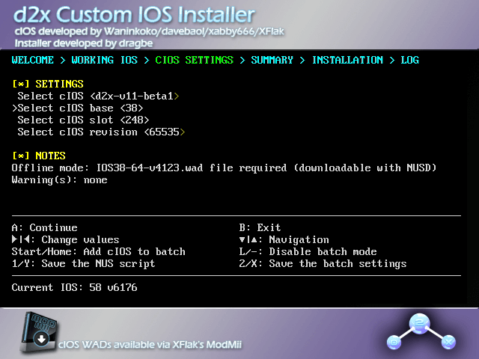The height and width of the screenshot is (359, 479).
Task: Click the SETTINGS section header
Action: pyautogui.click(x=48, y=84)
